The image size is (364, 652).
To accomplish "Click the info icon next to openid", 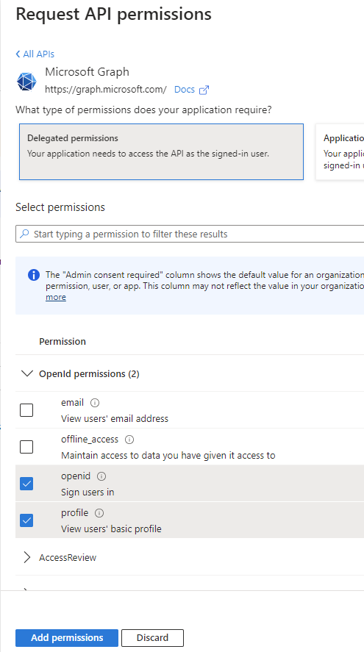I will click(x=101, y=476).
